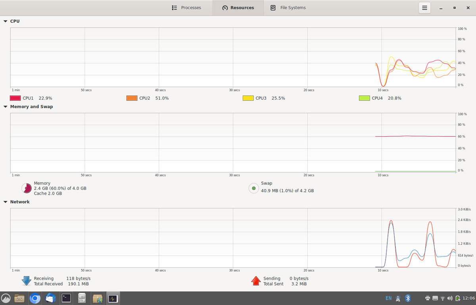Launch Thunderbird mail from the taskbar
This screenshot has height=305, width=476.
point(50,298)
